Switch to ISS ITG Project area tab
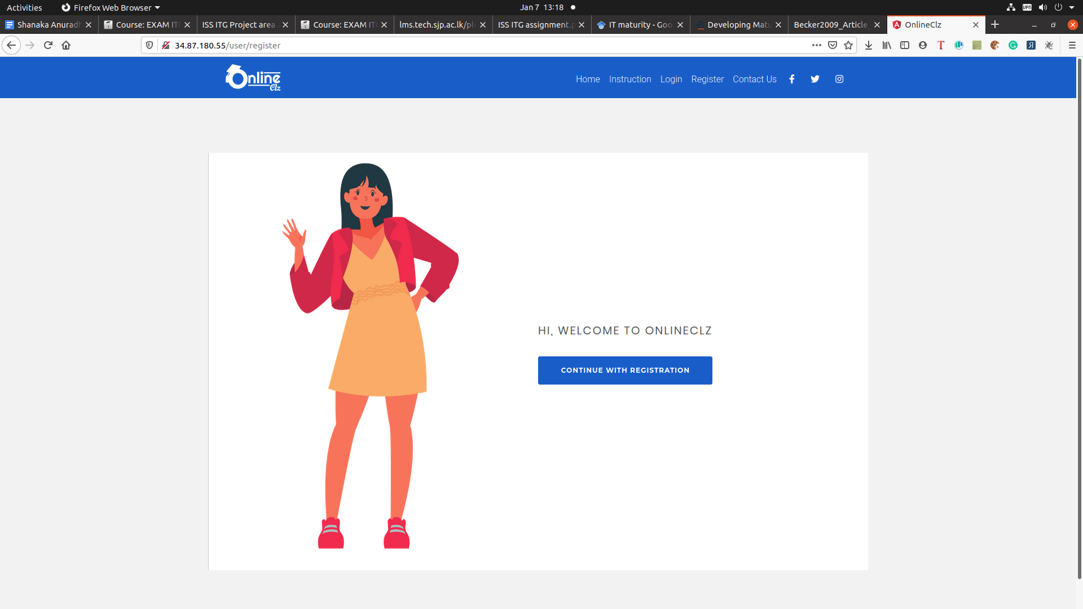 click(x=239, y=25)
